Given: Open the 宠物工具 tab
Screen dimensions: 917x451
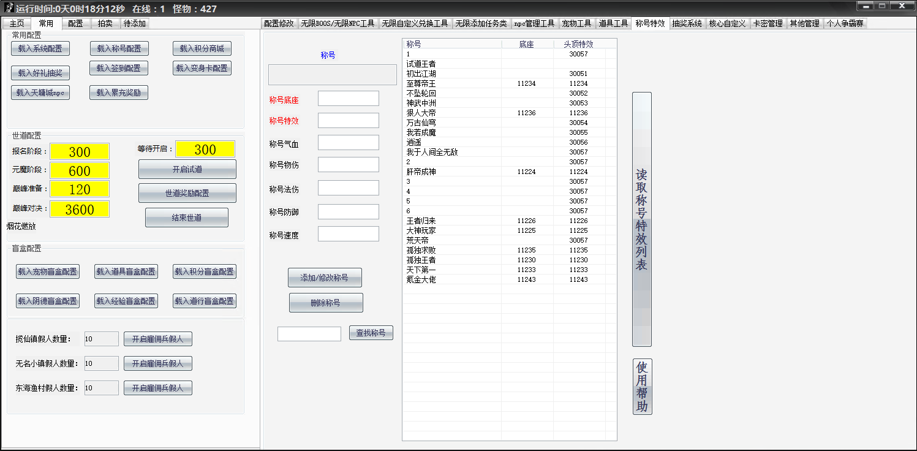Looking at the screenshot, I should (x=576, y=23).
